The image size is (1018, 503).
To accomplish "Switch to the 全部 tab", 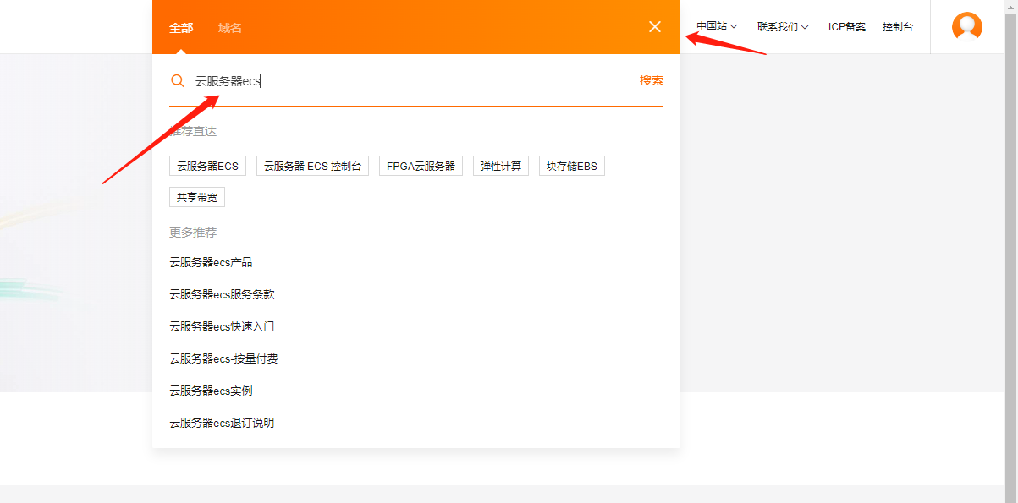I will pyautogui.click(x=181, y=28).
